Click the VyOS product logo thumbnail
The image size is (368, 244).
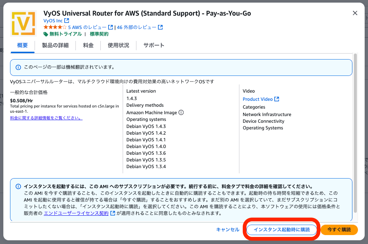coord(23,23)
